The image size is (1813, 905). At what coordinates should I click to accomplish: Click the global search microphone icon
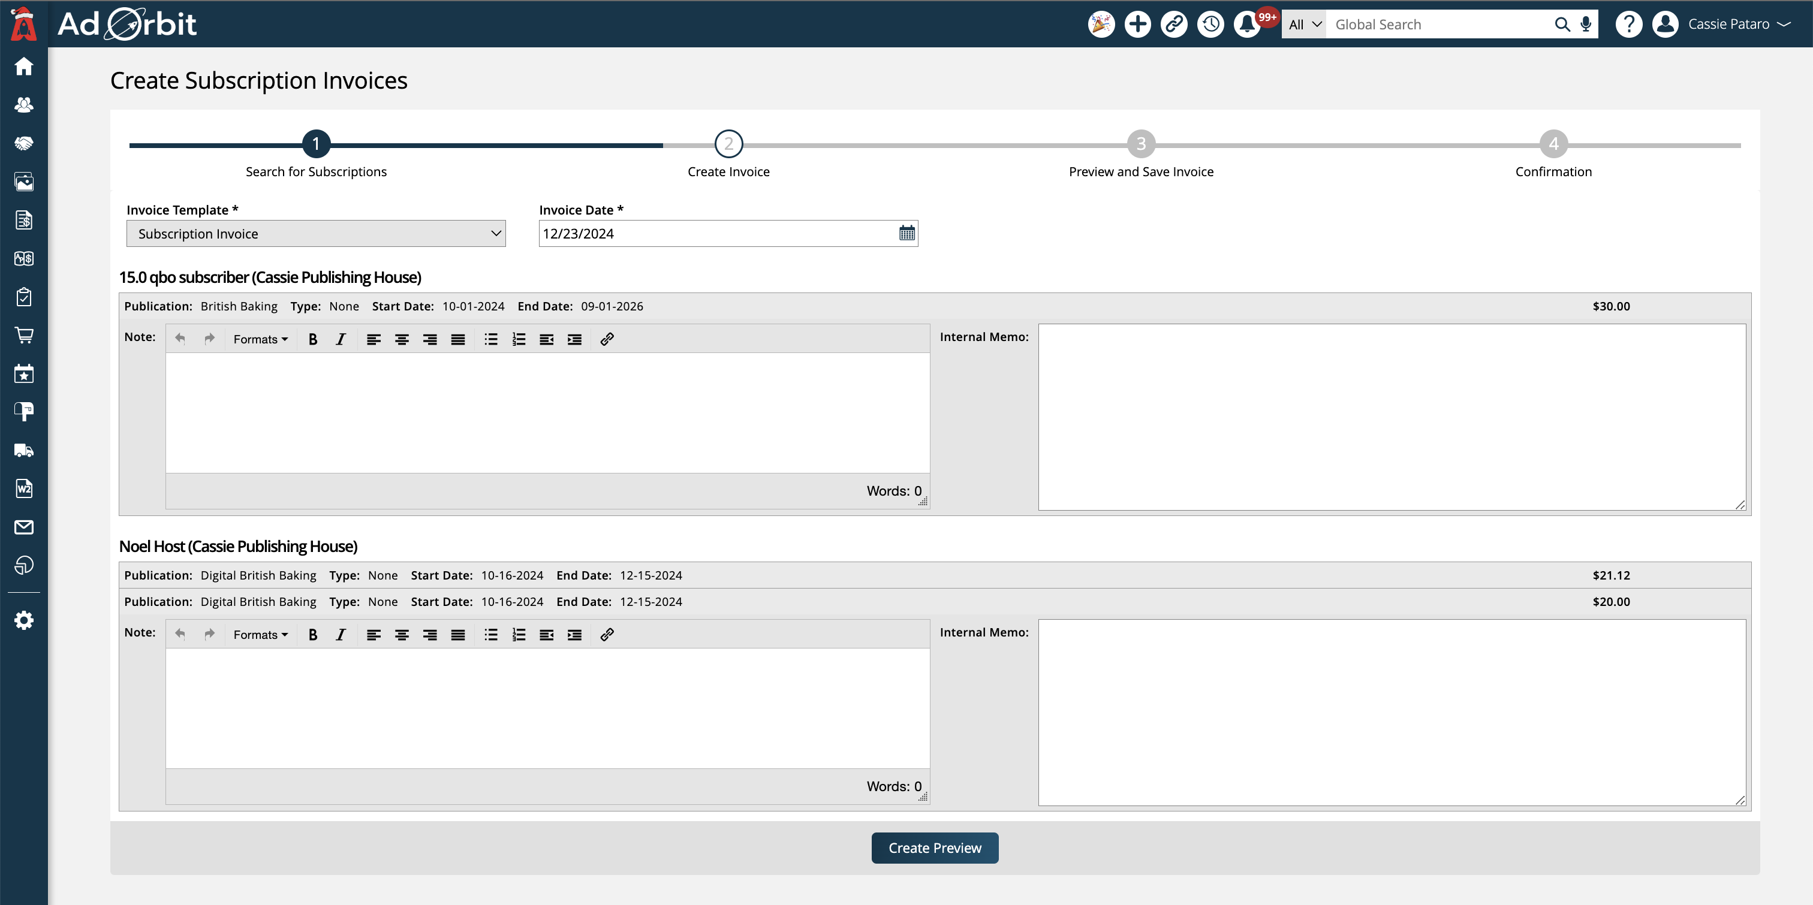pos(1585,23)
